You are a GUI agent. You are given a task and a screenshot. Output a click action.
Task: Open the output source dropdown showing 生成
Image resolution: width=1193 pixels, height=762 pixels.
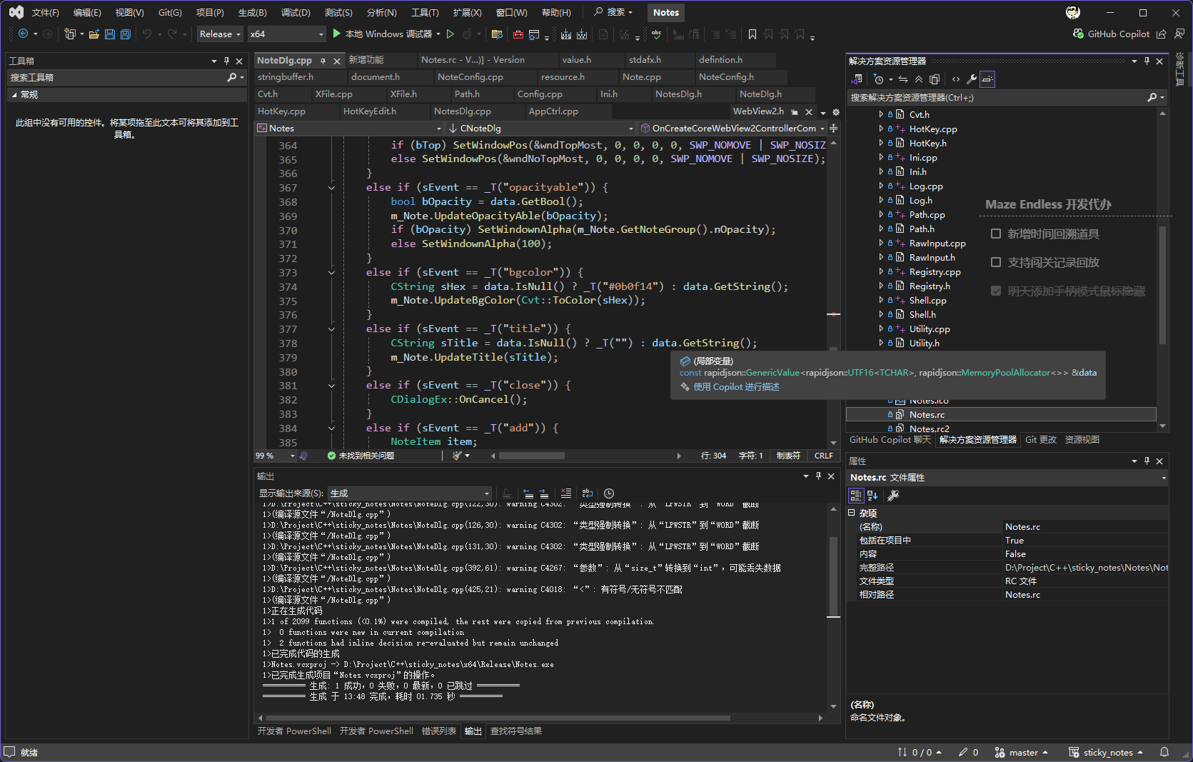(x=410, y=493)
